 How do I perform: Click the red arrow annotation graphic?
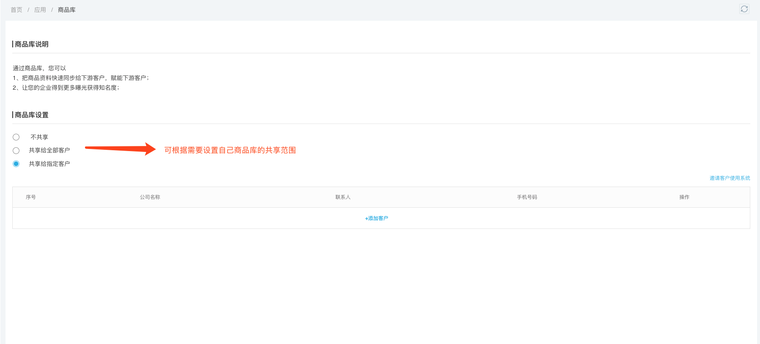click(121, 149)
